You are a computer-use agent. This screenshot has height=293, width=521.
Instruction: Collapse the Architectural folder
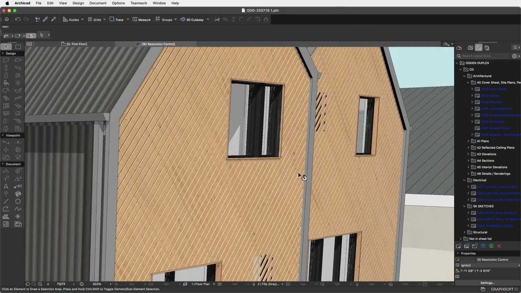tap(464, 76)
